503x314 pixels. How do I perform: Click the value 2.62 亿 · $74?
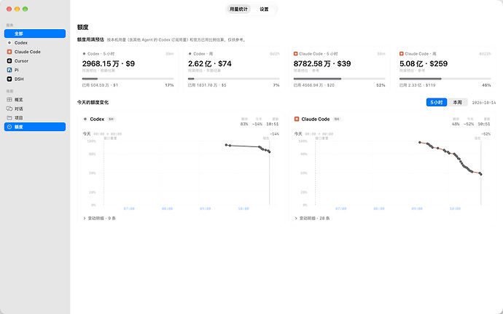(210, 63)
